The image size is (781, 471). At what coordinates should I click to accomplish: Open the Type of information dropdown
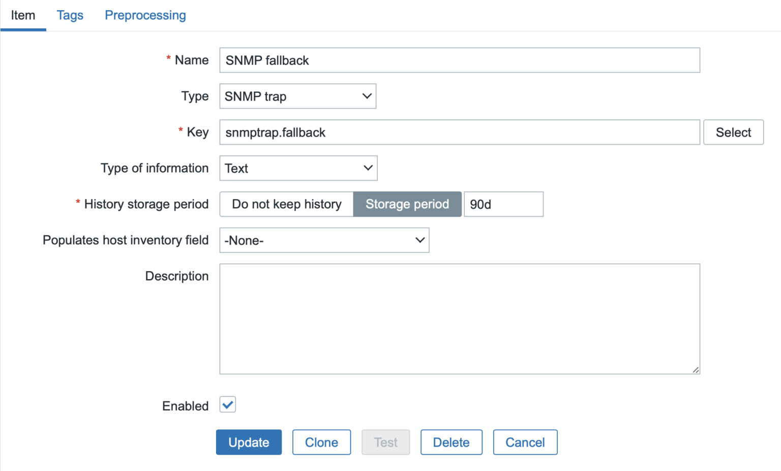pos(298,168)
